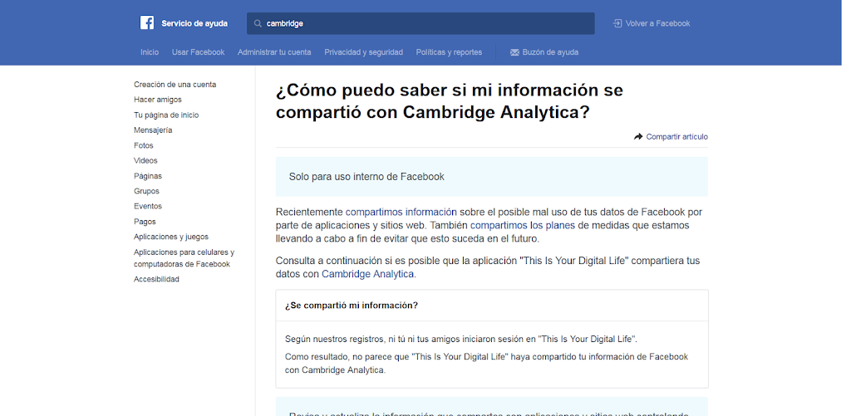This screenshot has height=416, width=851.
Task: Open Páginas sidebar topic
Action: [148, 176]
